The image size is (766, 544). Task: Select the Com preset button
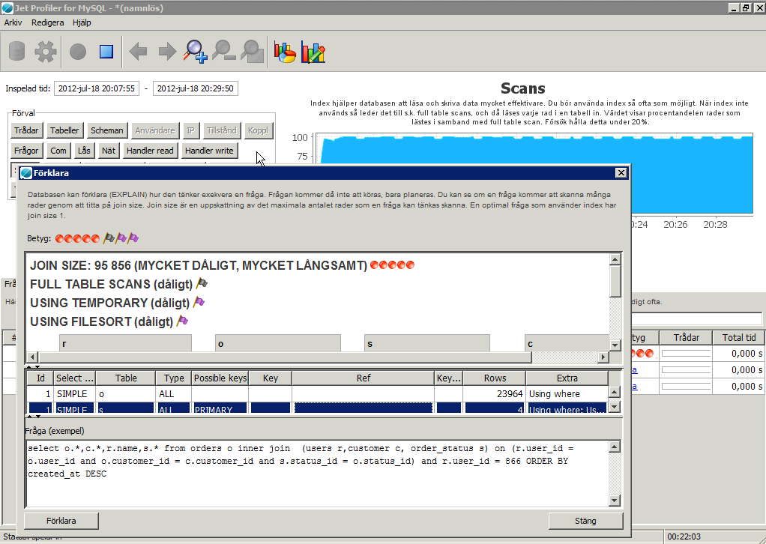pos(58,151)
